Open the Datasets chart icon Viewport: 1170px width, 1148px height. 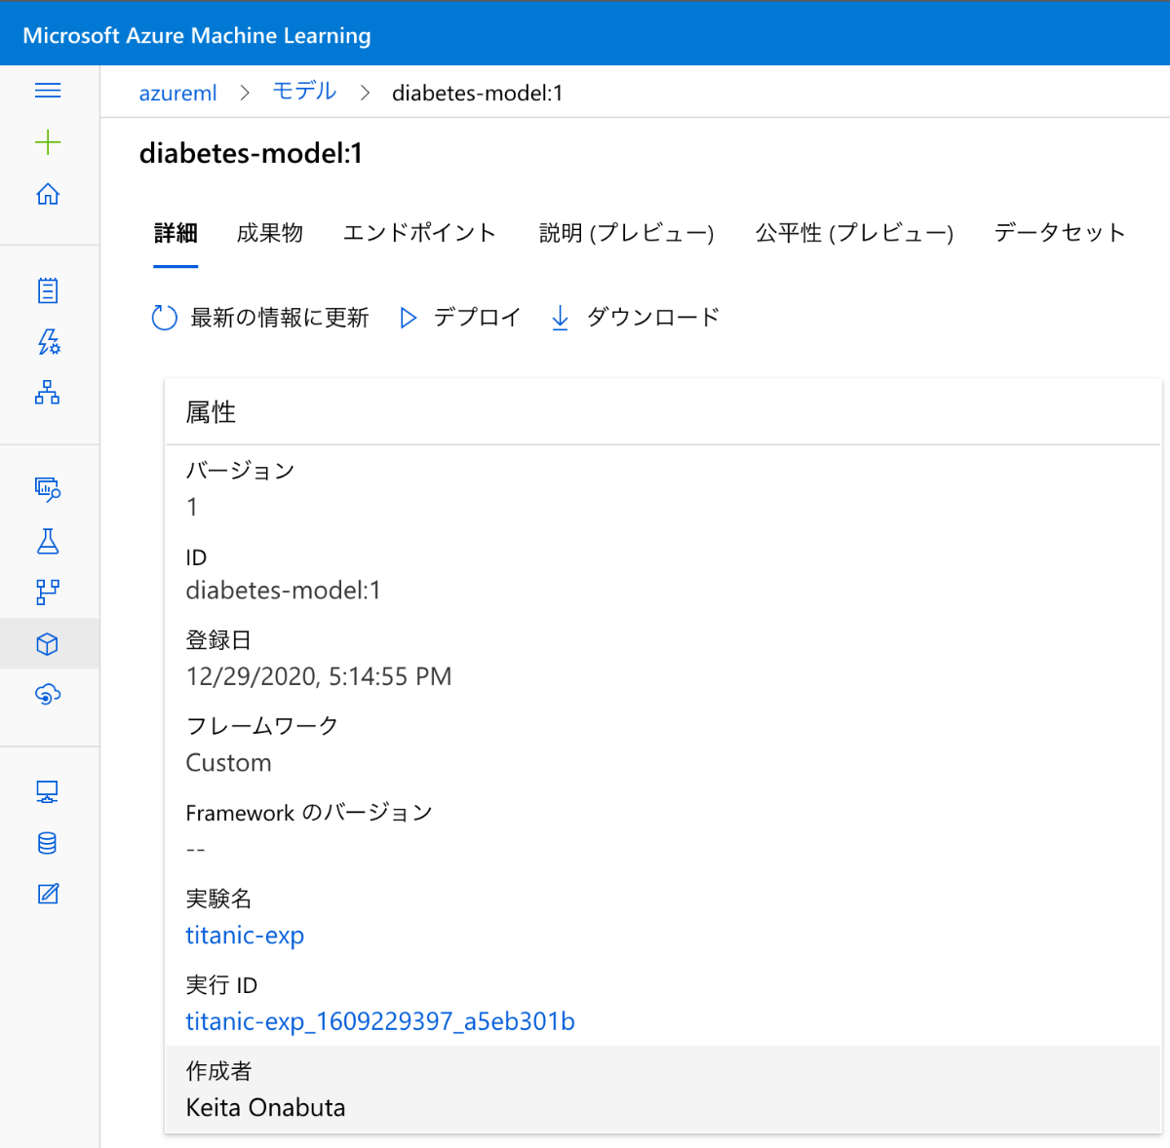click(x=48, y=488)
